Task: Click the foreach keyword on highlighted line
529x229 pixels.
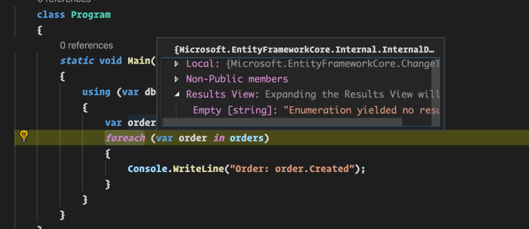Action: point(125,138)
